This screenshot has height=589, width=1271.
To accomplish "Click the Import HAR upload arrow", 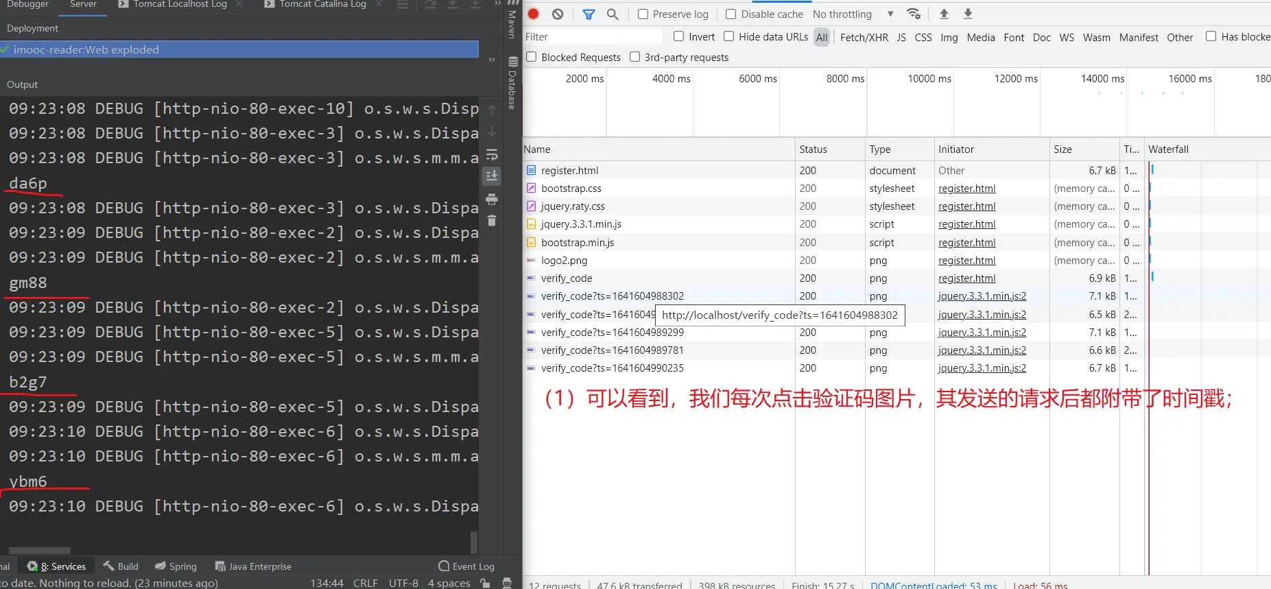I will (944, 14).
